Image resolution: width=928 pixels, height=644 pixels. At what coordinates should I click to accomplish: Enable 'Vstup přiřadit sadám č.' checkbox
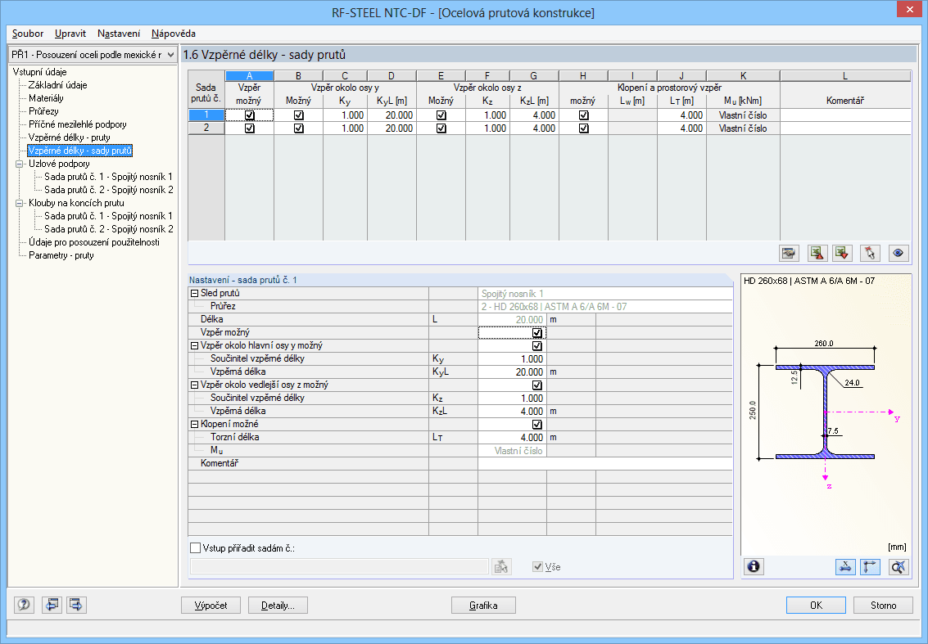click(195, 548)
